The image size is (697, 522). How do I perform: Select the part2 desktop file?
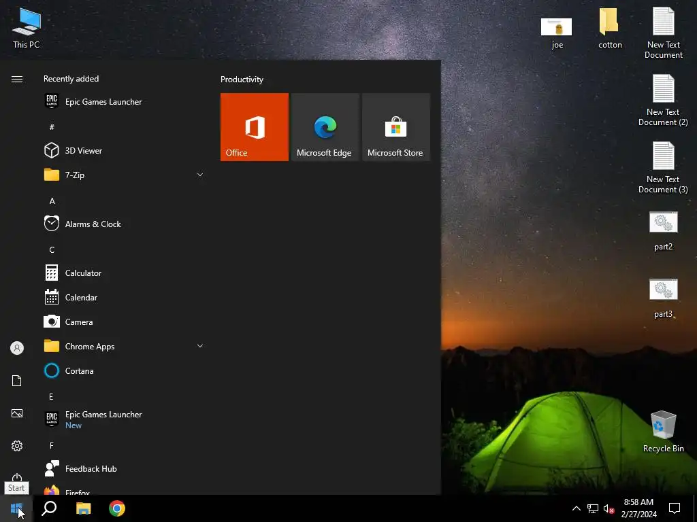(x=663, y=231)
